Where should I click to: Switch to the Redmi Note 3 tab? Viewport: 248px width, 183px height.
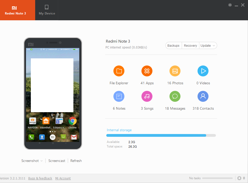18,10
